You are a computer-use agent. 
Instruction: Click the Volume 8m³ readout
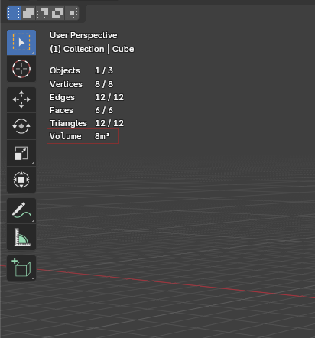[83, 136]
